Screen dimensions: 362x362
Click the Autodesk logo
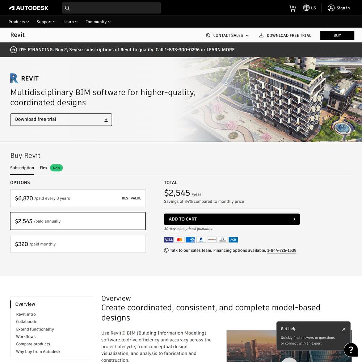click(28, 8)
